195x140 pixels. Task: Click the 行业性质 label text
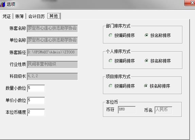pos(18,64)
